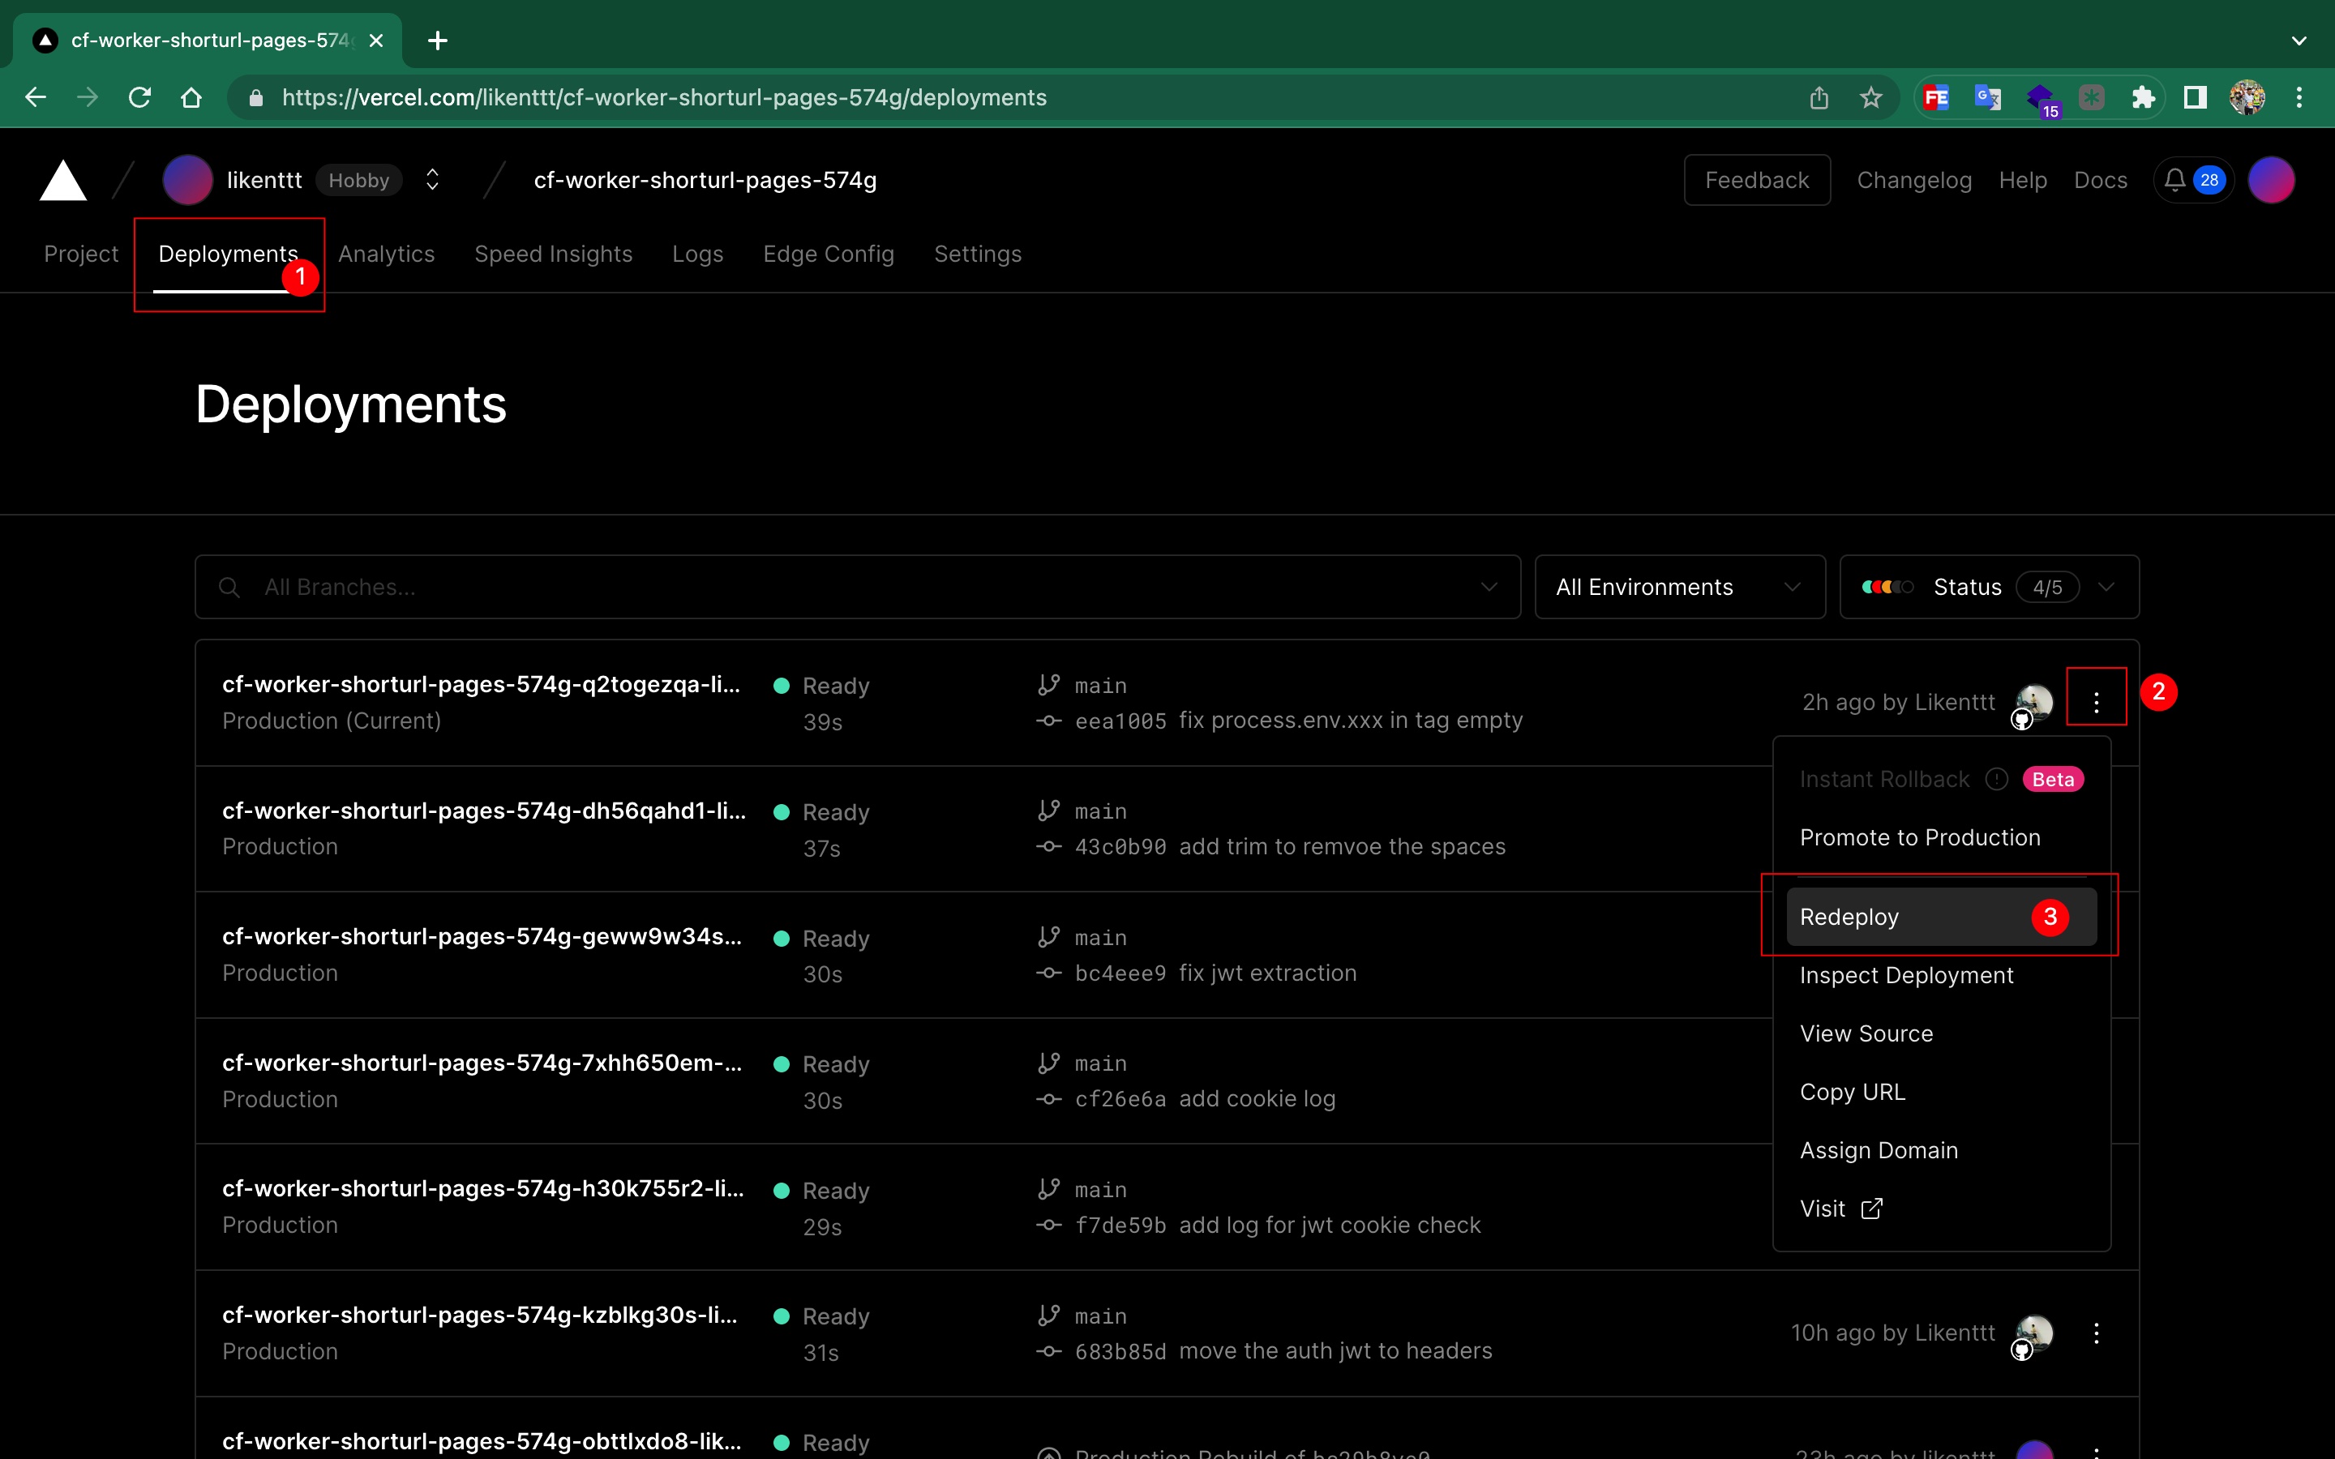This screenshot has width=2335, height=1459.
Task: Click the Instant Rollback info icon
Action: [1996, 779]
